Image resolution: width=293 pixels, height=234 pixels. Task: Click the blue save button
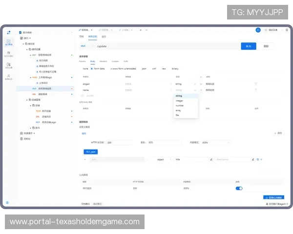click(x=249, y=46)
